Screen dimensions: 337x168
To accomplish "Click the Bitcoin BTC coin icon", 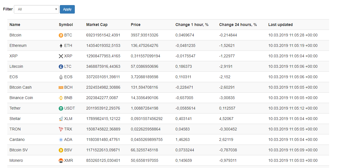I will (x=61, y=35).
